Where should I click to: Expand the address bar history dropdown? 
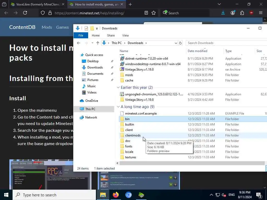(x=176, y=43)
